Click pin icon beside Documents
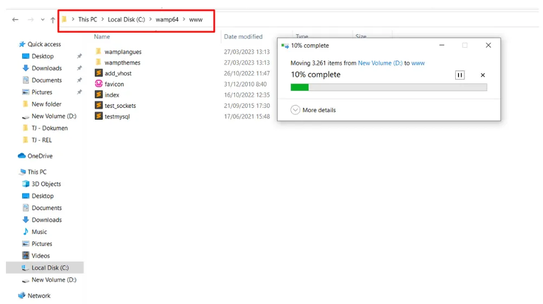543x304 pixels. tap(79, 80)
